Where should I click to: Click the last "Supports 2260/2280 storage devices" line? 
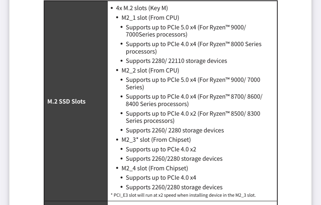174,187
